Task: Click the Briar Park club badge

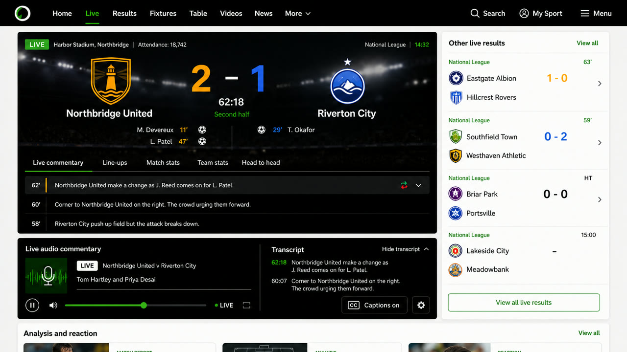Action: pos(456,194)
